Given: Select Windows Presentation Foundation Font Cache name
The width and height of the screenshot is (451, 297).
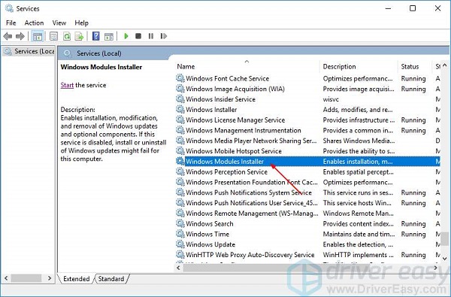Looking at the screenshot, I should (x=252, y=182).
